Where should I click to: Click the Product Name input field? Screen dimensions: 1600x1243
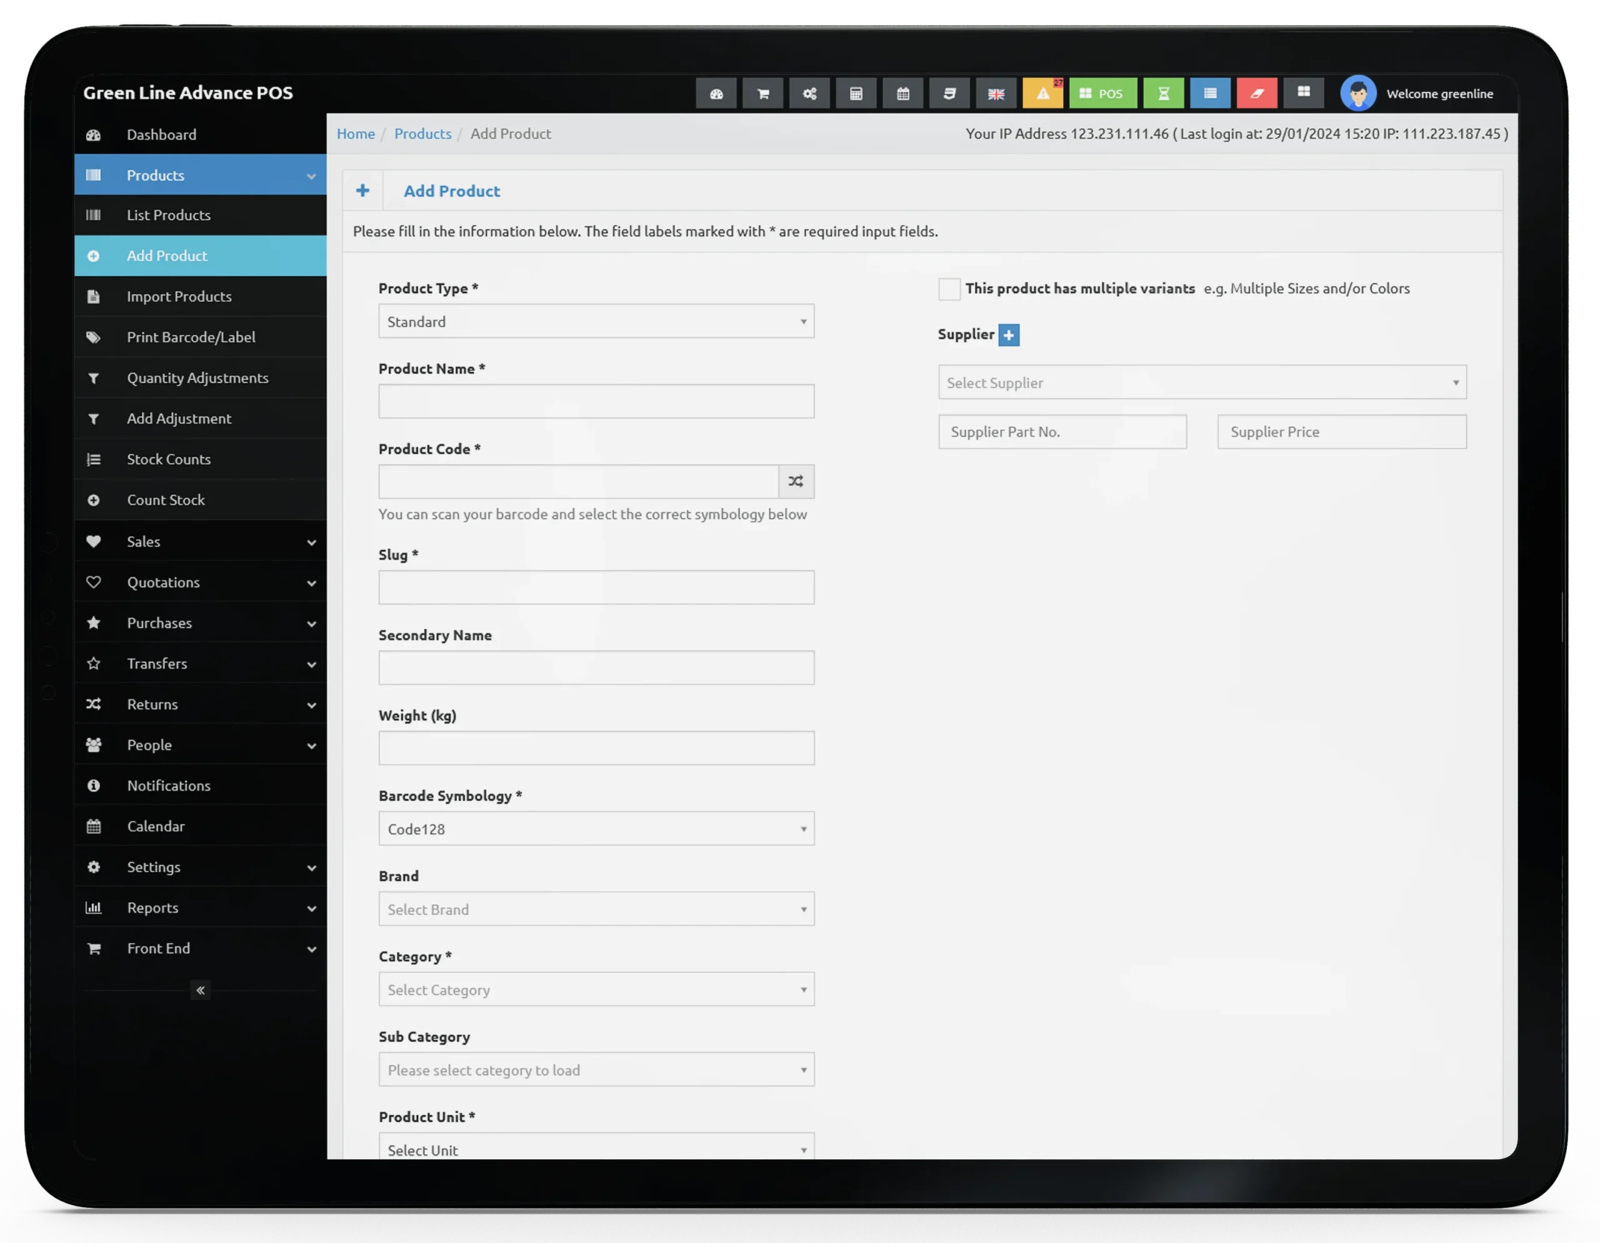click(x=596, y=400)
